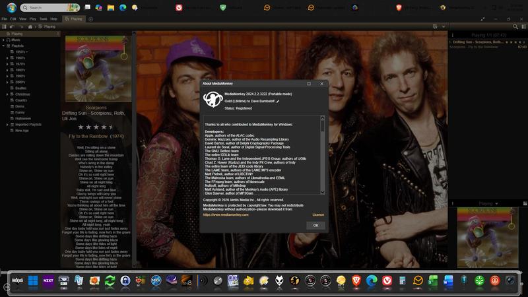Select the Beatles playlist

click(x=20, y=88)
